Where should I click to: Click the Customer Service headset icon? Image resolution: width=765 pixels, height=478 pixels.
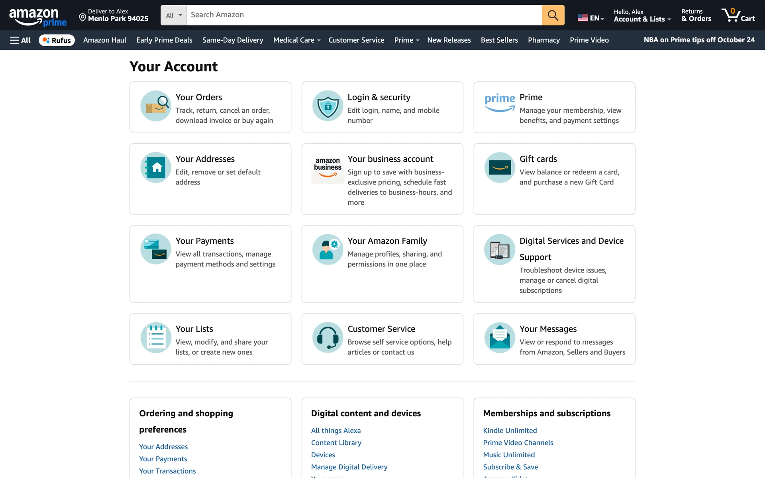coord(328,338)
